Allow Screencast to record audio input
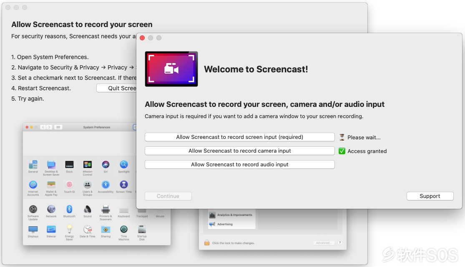 click(x=240, y=164)
